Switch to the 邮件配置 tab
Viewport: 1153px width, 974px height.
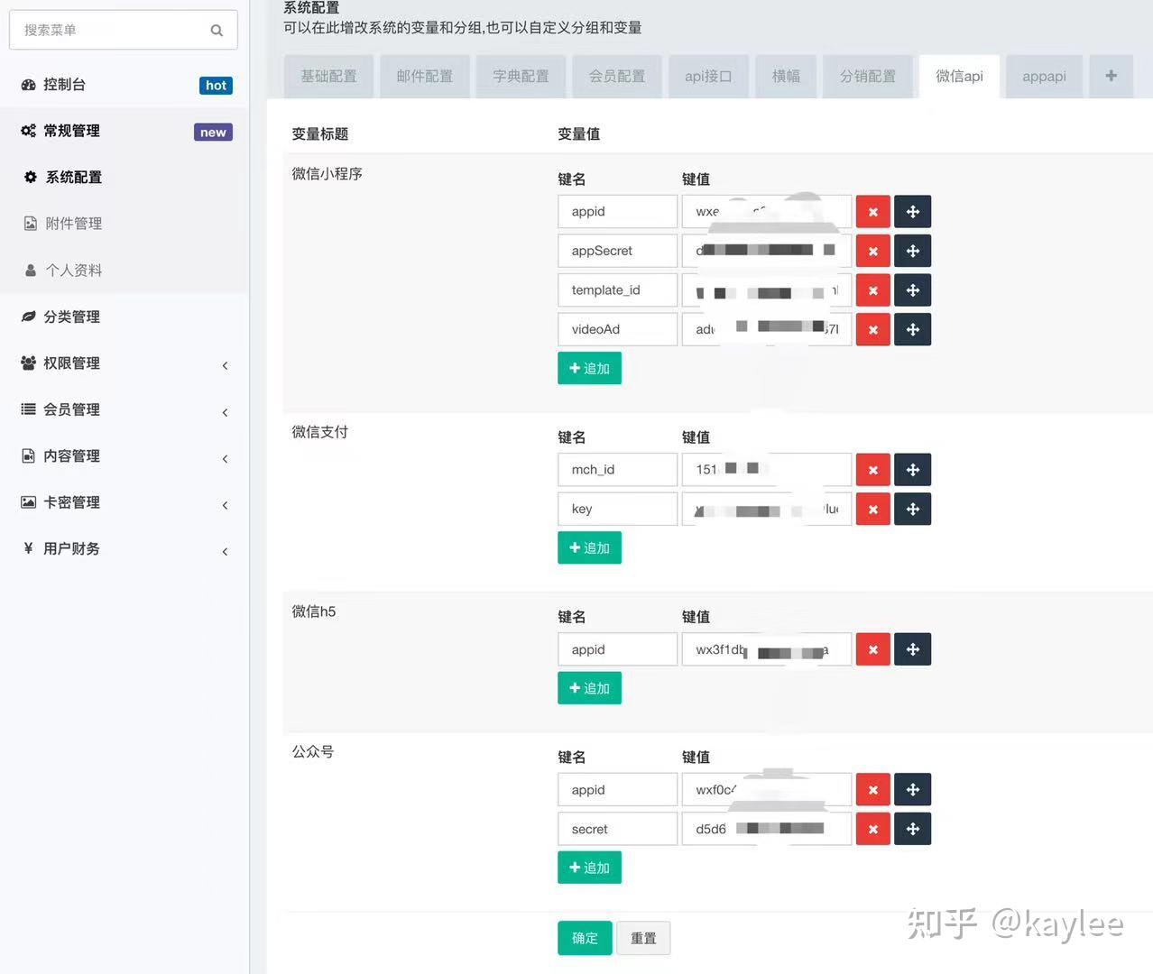tap(424, 76)
